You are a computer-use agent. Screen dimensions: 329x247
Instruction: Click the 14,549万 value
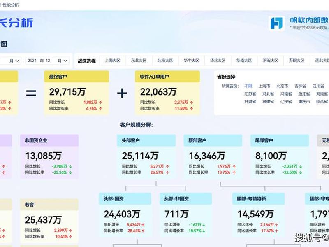pos(255,214)
